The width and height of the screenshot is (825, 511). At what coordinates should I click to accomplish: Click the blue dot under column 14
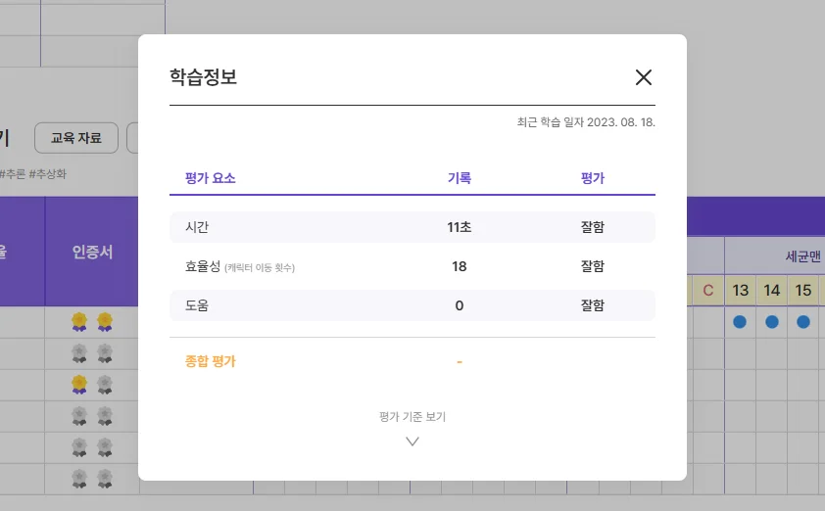point(772,321)
